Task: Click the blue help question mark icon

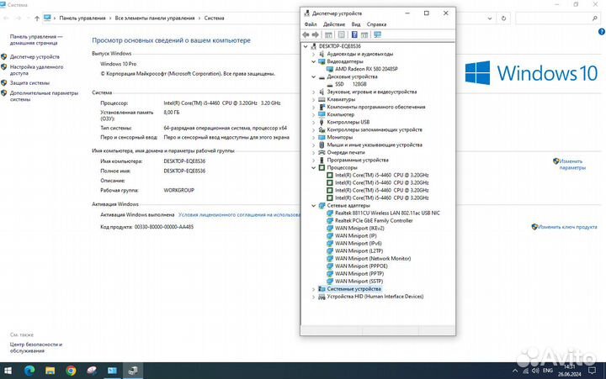Action: coord(601,32)
